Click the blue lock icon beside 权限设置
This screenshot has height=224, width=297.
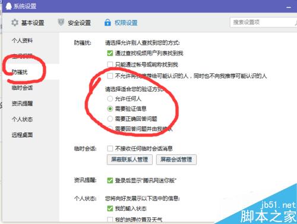(x=108, y=23)
